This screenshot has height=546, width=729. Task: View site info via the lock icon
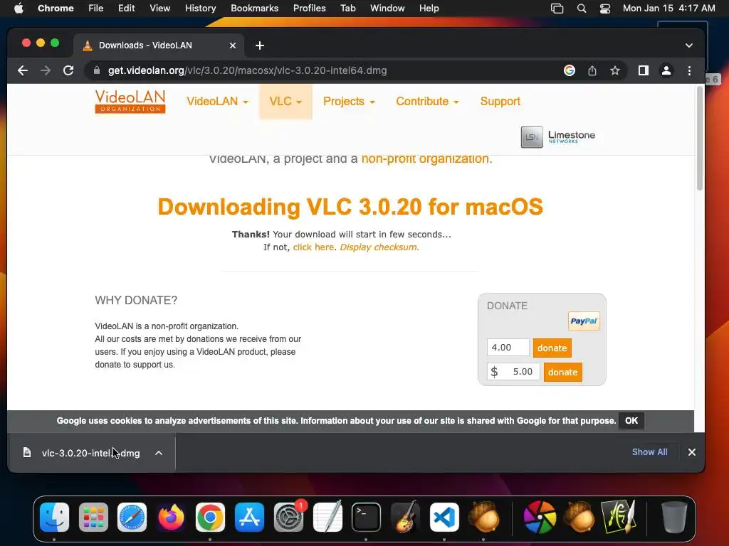tap(97, 70)
